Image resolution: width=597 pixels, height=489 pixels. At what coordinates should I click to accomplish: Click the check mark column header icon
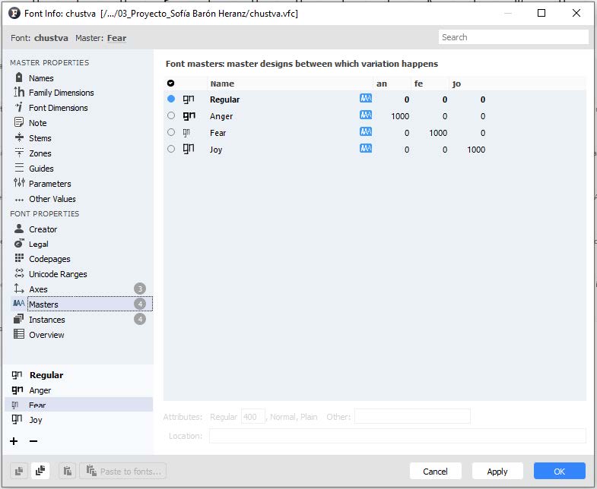pos(170,84)
